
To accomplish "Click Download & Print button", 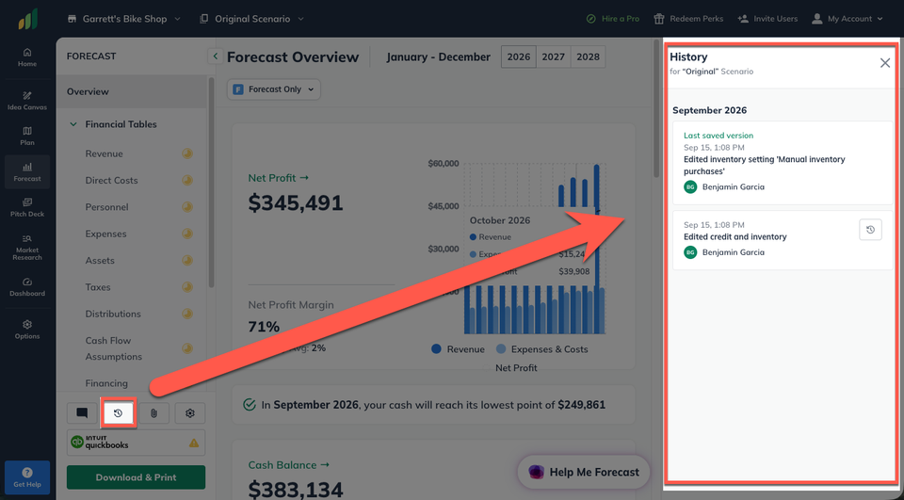I will (136, 477).
